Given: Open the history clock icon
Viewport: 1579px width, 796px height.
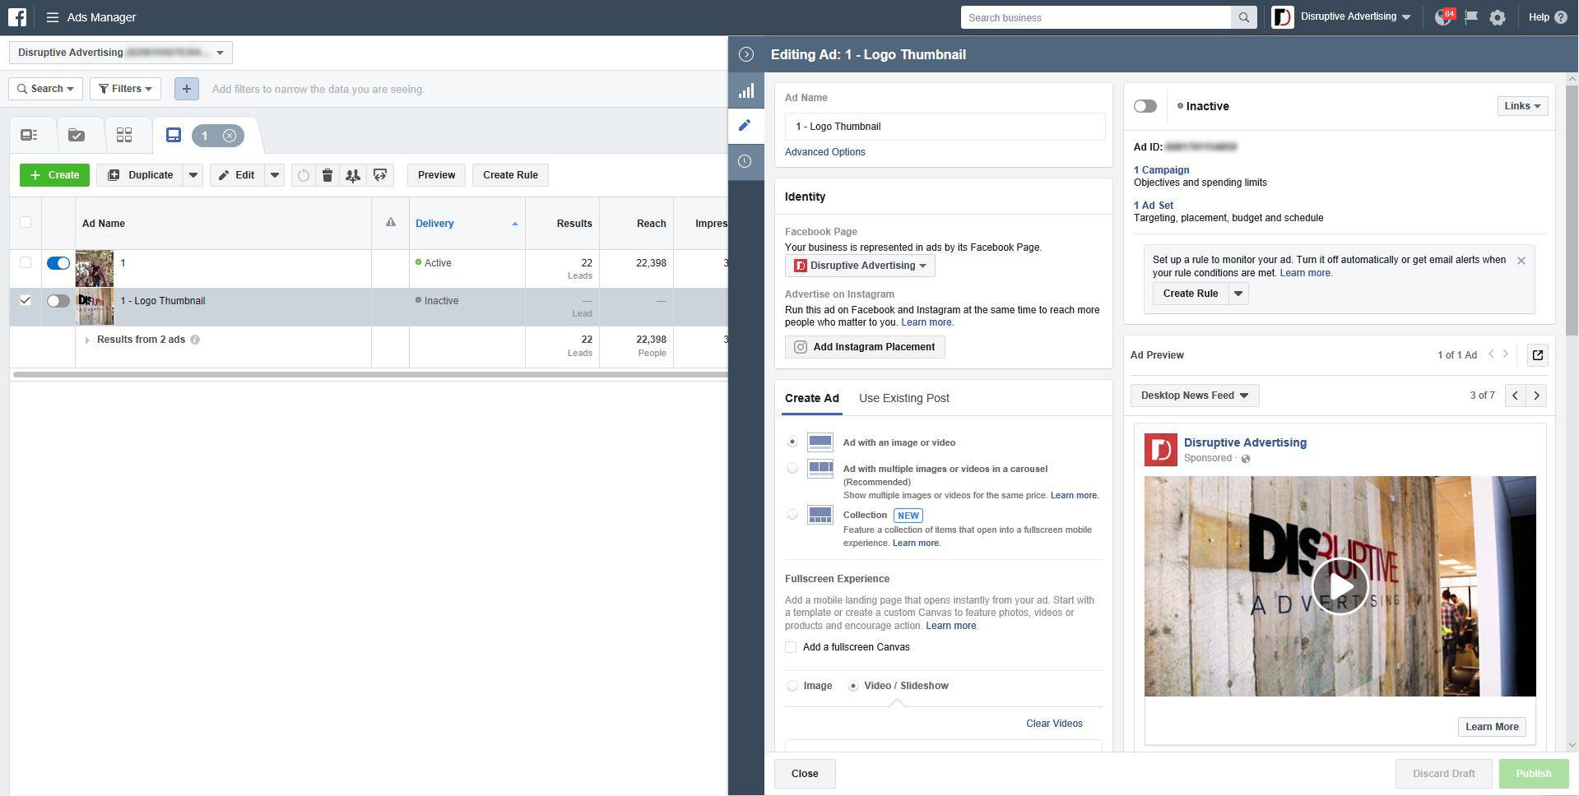Looking at the screenshot, I should click(745, 161).
